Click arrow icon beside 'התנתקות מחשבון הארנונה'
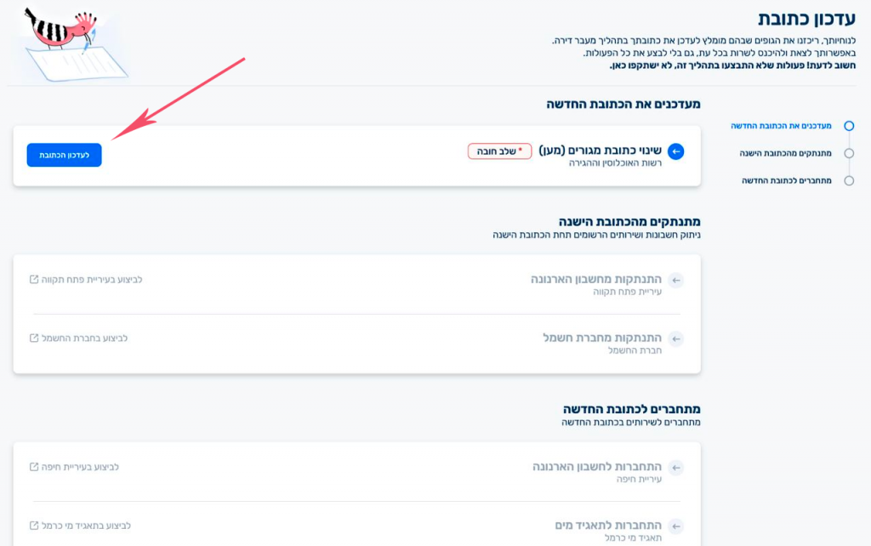This screenshot has width=871, height=546. (x=676, y=281)
